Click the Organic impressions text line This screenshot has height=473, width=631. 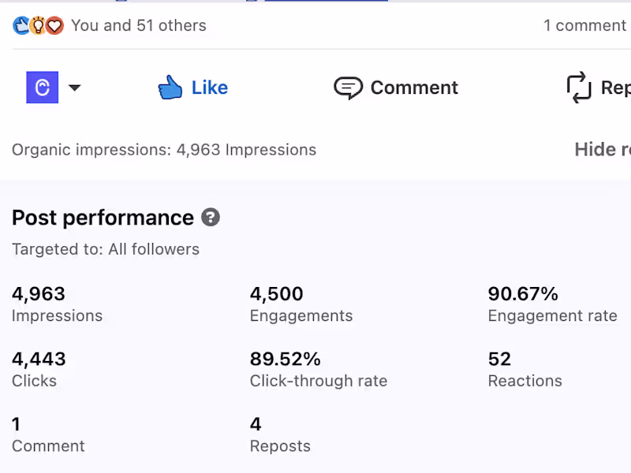click(164, 150)
